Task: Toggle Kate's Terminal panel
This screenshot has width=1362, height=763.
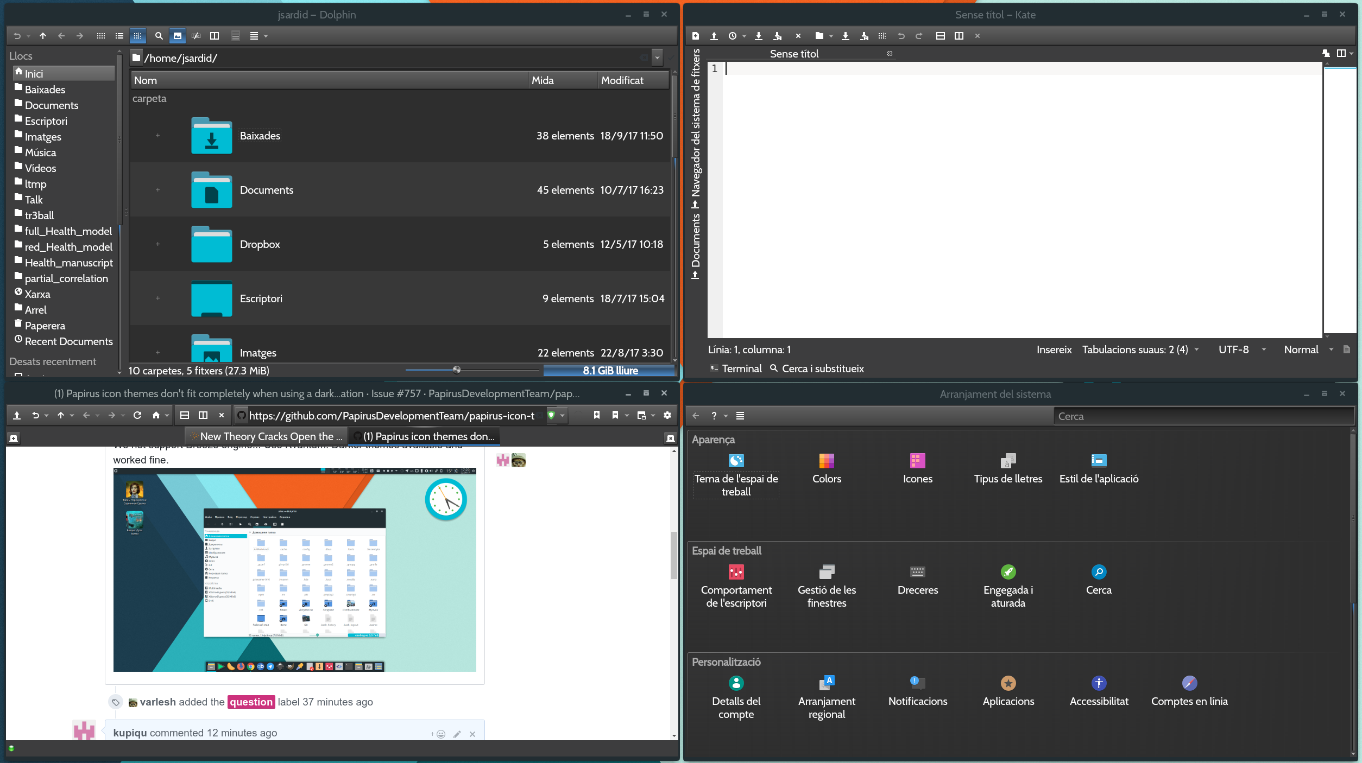Action: point(736,368)
